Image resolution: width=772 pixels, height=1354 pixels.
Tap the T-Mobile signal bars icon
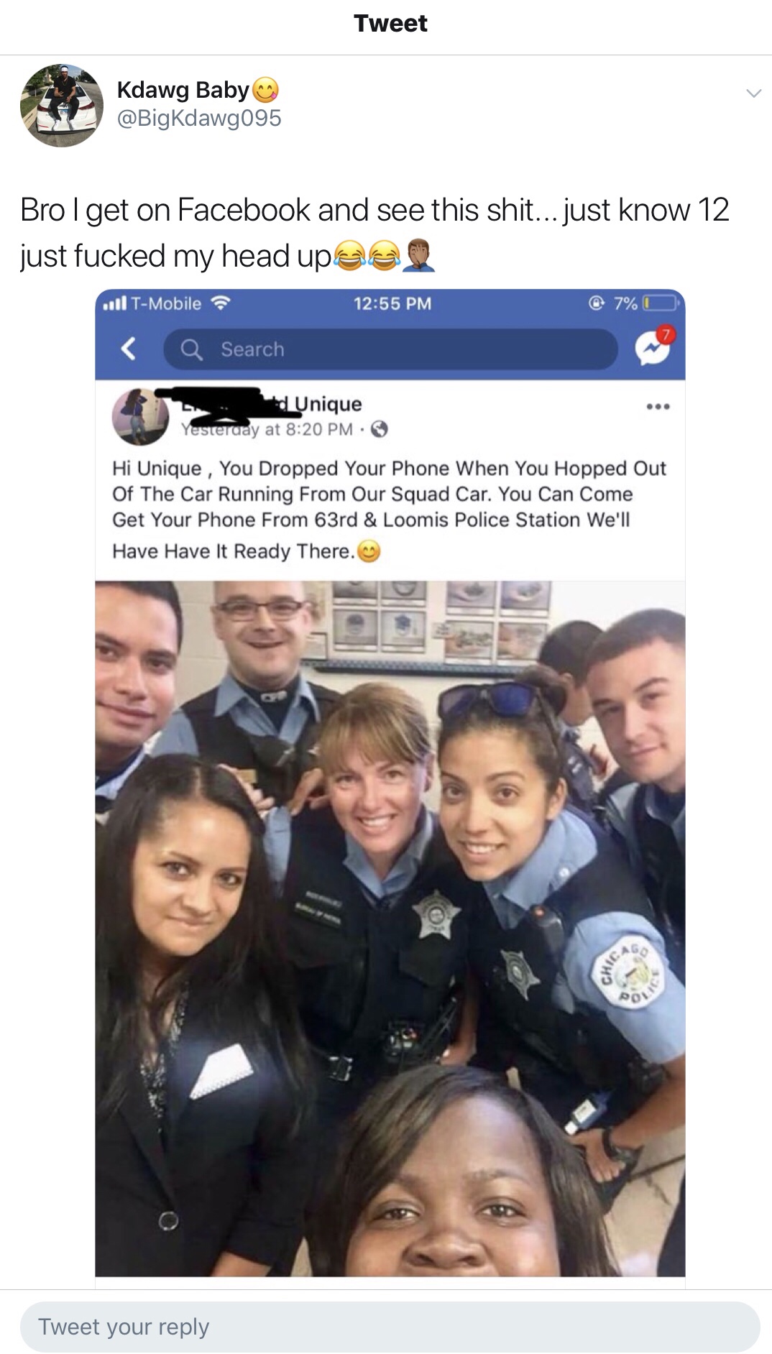point(114,303)
